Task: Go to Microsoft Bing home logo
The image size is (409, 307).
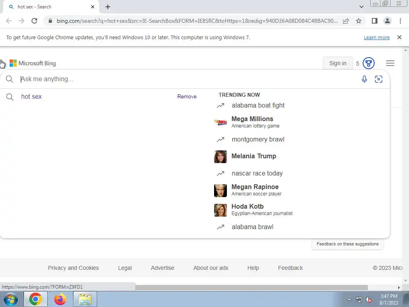Action: (33, 63)
